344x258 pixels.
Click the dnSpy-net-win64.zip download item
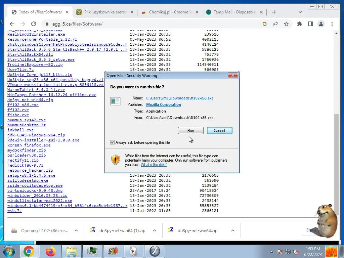click(197, 230)
